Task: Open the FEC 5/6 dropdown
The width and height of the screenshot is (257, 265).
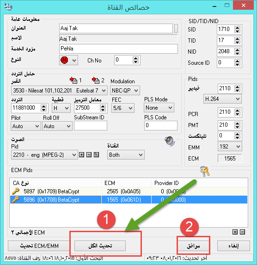Action: coord(123,108)
